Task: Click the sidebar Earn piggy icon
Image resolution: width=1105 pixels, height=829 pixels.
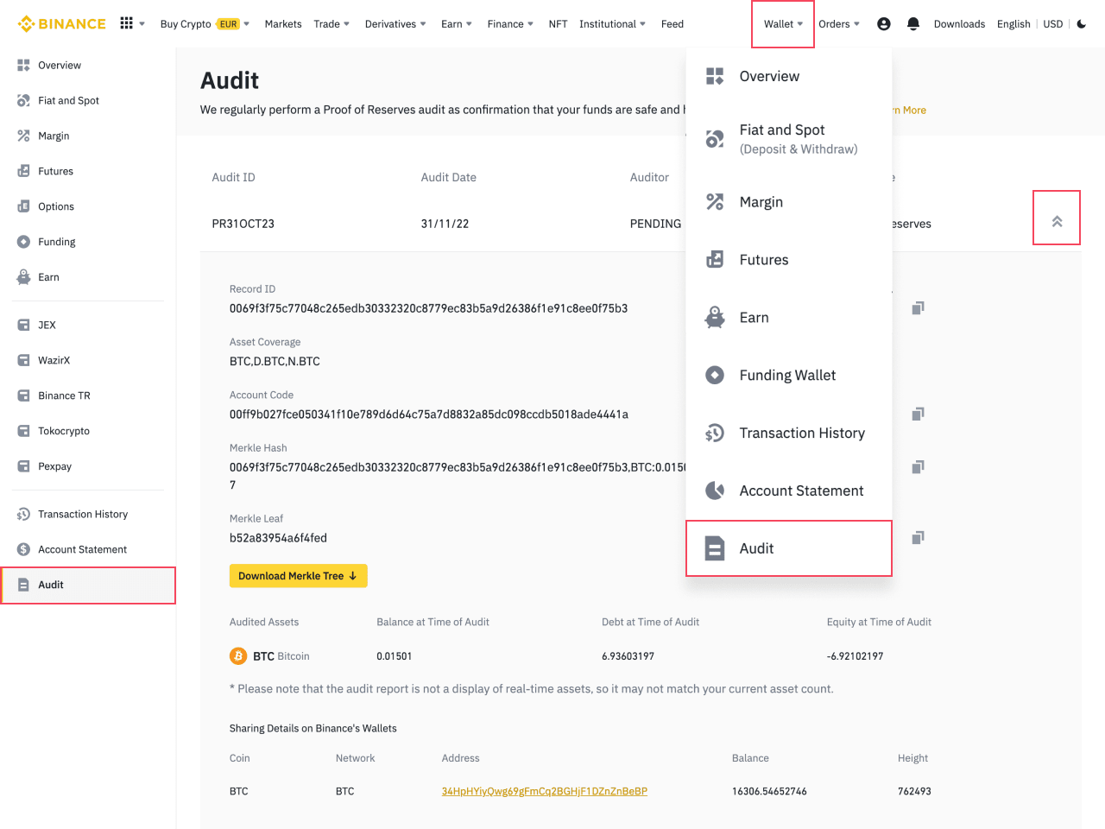Action: click(23, 277)
